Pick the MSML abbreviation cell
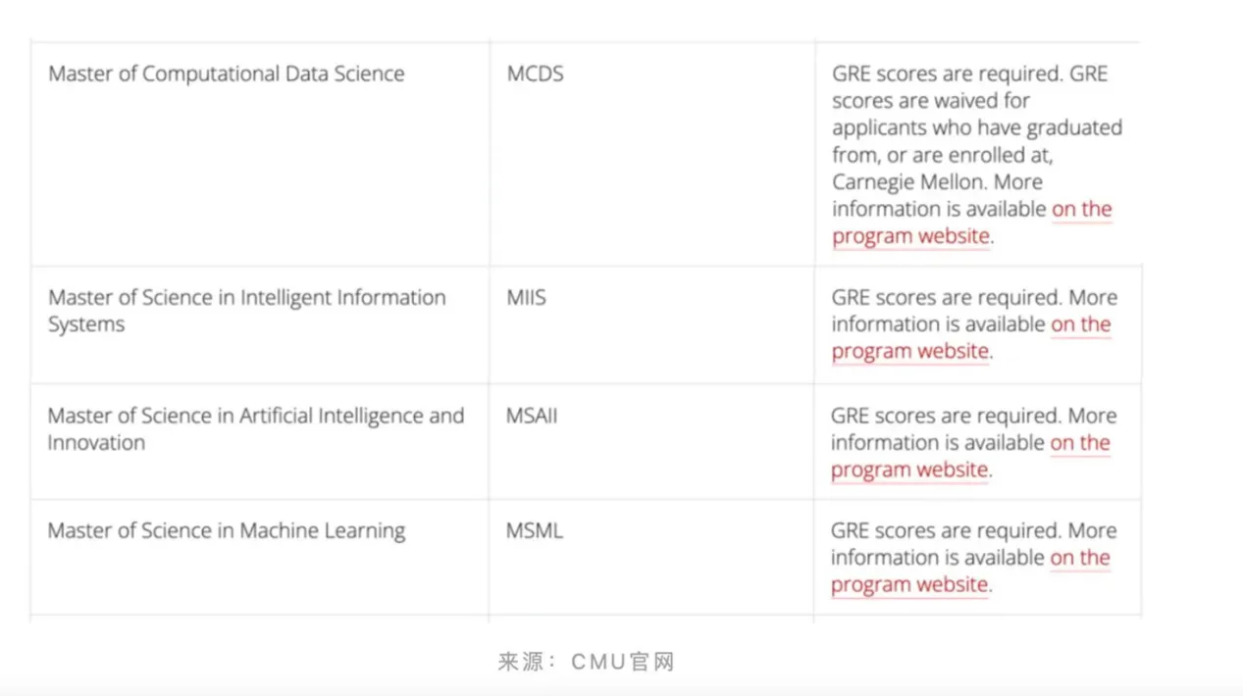 (x=534, y=530)
